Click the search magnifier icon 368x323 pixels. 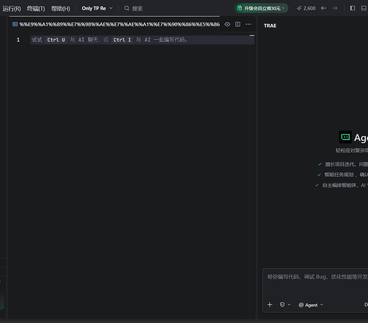[x=127, y=8]
